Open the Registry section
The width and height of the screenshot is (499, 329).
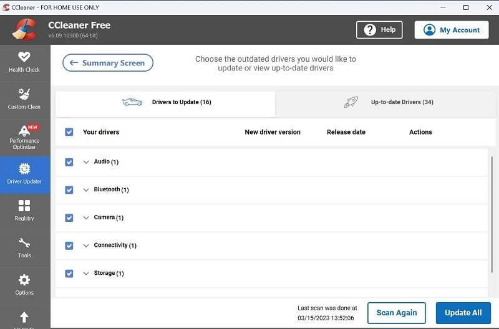(24, 211)
